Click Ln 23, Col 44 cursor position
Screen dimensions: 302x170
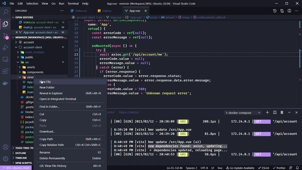175,168
